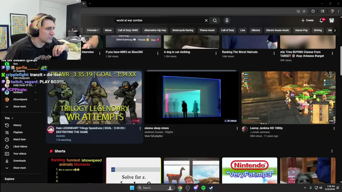Open options for Halo speedrun livestream
The height and width of the screenshot is (192, 342).
[x=140, y=129]
